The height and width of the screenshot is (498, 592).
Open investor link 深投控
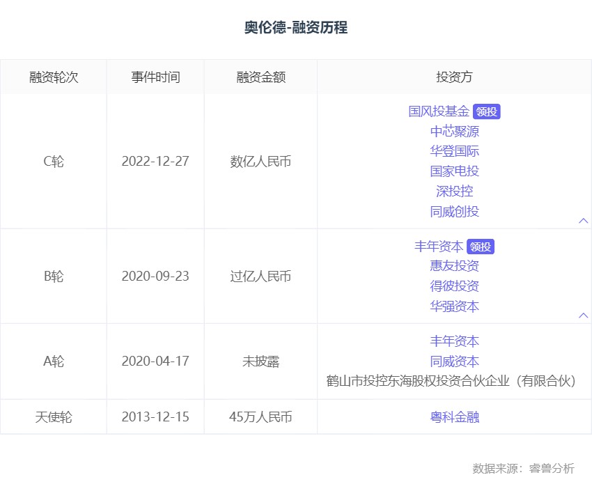455,192
